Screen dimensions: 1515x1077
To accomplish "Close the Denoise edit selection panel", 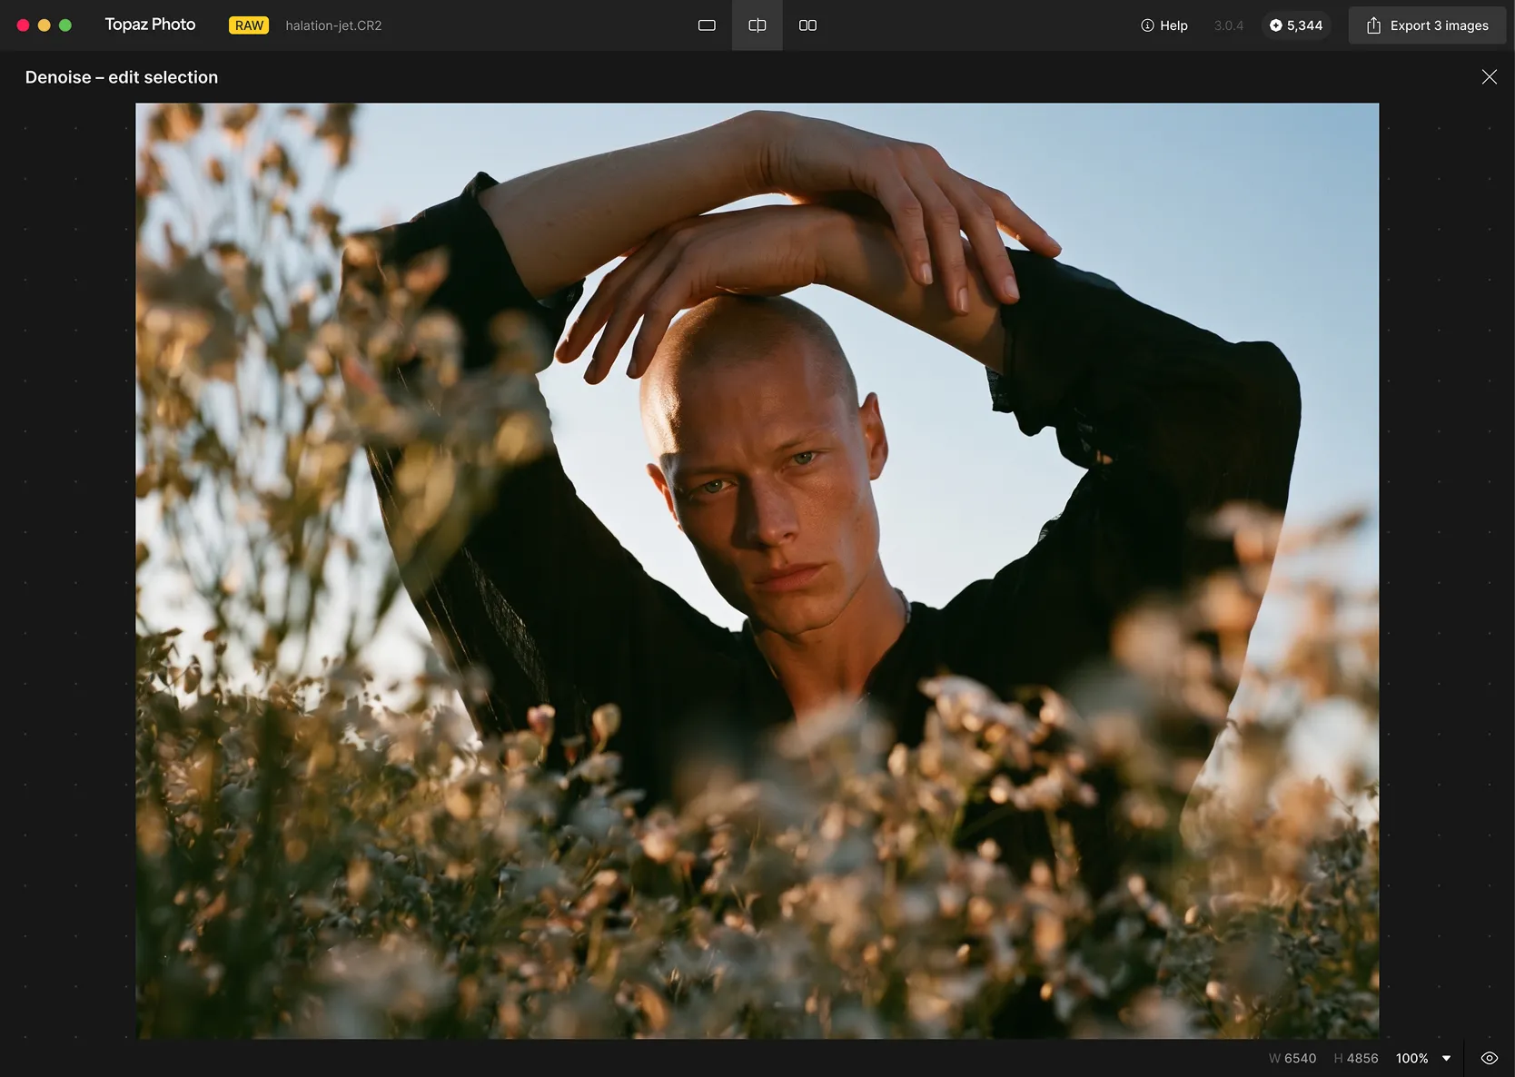I will [1490, 77].
